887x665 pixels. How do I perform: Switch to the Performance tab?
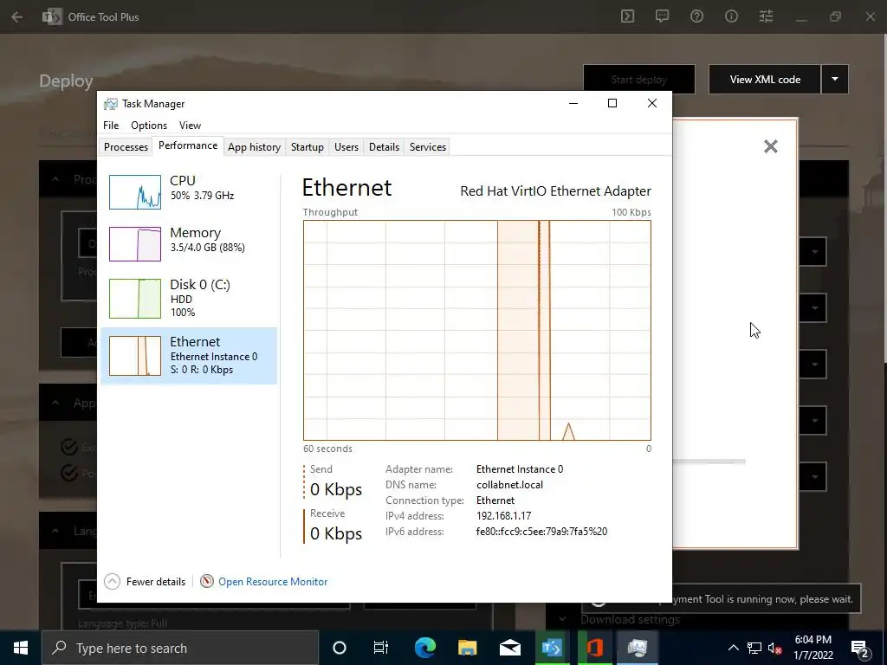coord(188,145)
